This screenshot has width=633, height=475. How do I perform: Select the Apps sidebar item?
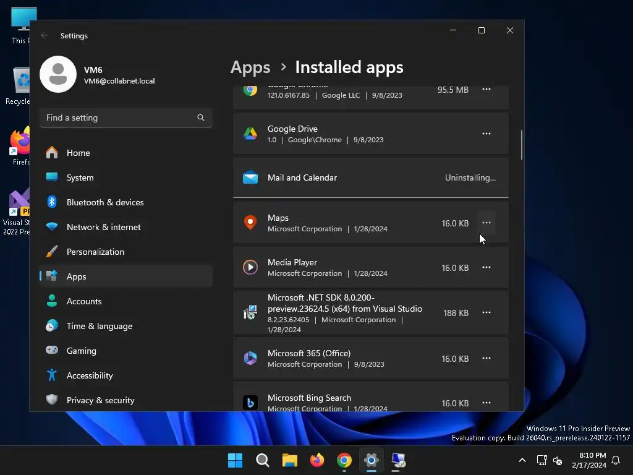tap(126, 276)
